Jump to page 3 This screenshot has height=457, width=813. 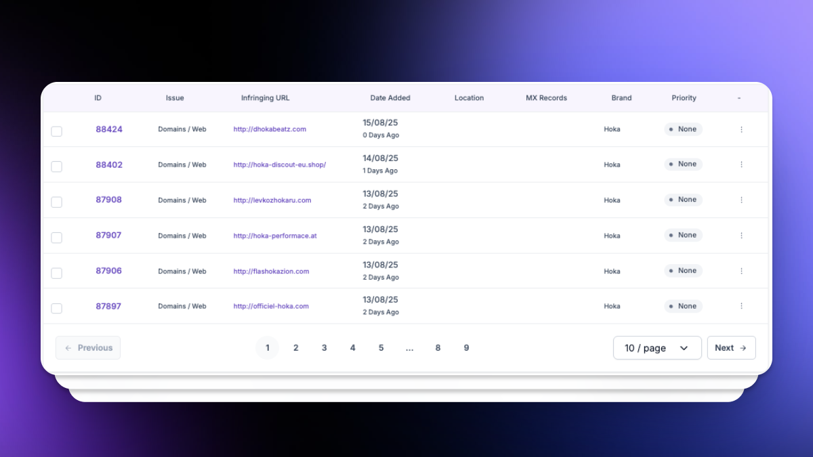tap(325, 348)
